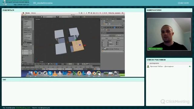Open Outlook from the dock
This screenshot has height=109, width=194.
point(79,73)
